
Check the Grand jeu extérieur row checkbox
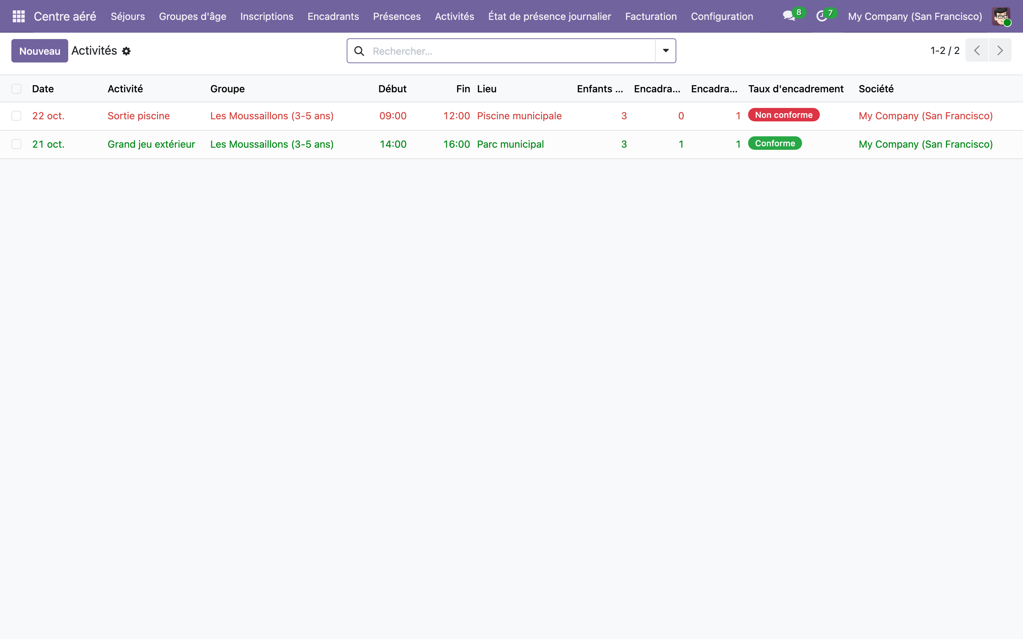(16, 144)
